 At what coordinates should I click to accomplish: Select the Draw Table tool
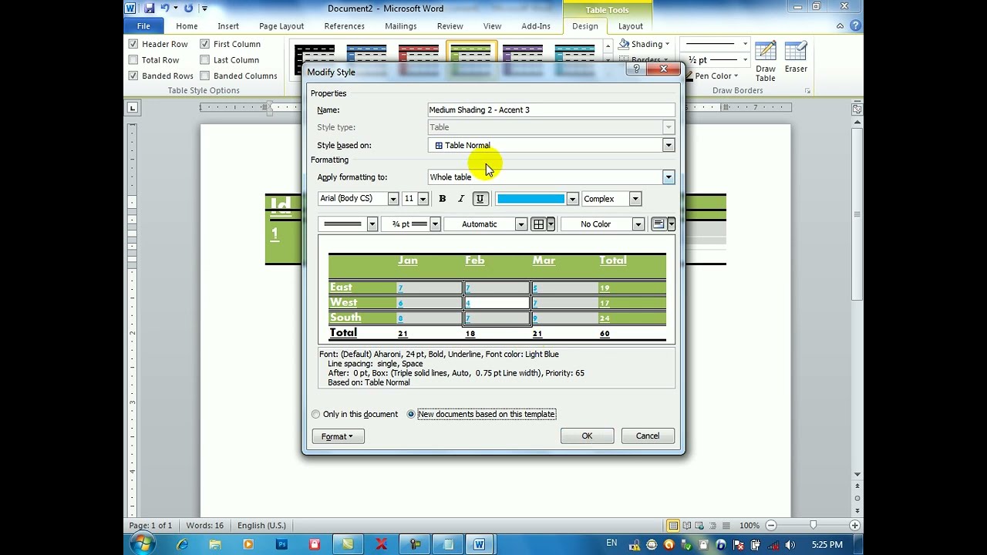765,62
